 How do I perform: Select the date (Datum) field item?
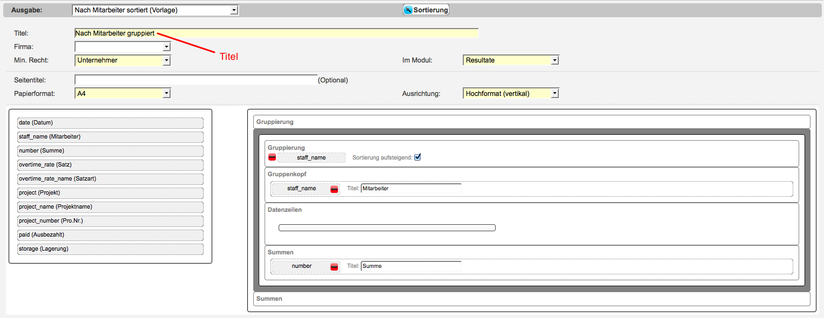pyautogui.click(x=110, y=123)
